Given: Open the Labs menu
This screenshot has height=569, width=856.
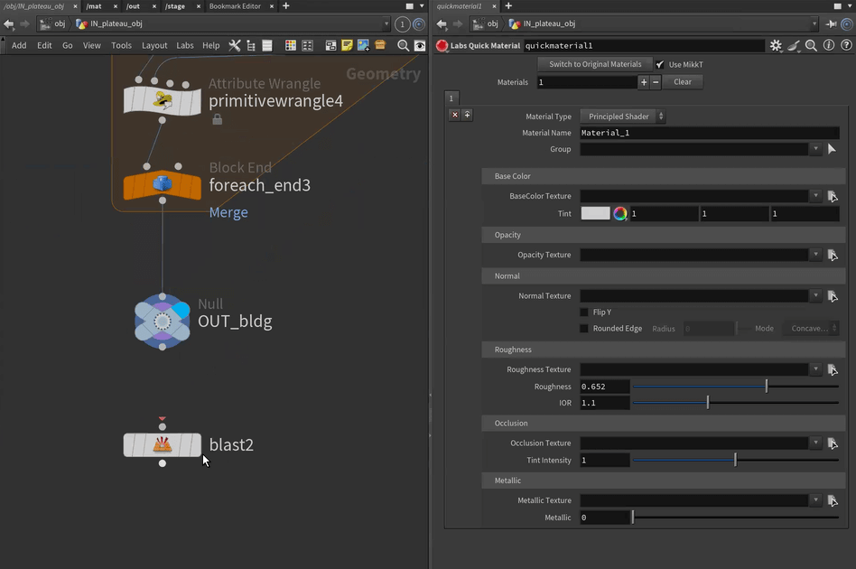Looking at the screenshot, I should point(184,45).
